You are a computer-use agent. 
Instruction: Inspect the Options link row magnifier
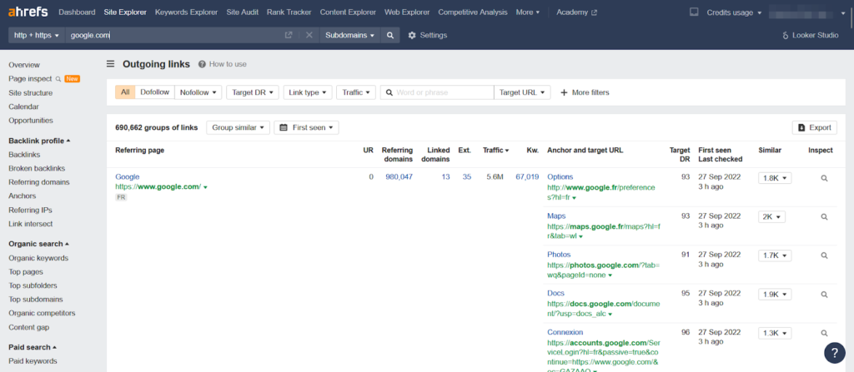click(x=824, y=178)
